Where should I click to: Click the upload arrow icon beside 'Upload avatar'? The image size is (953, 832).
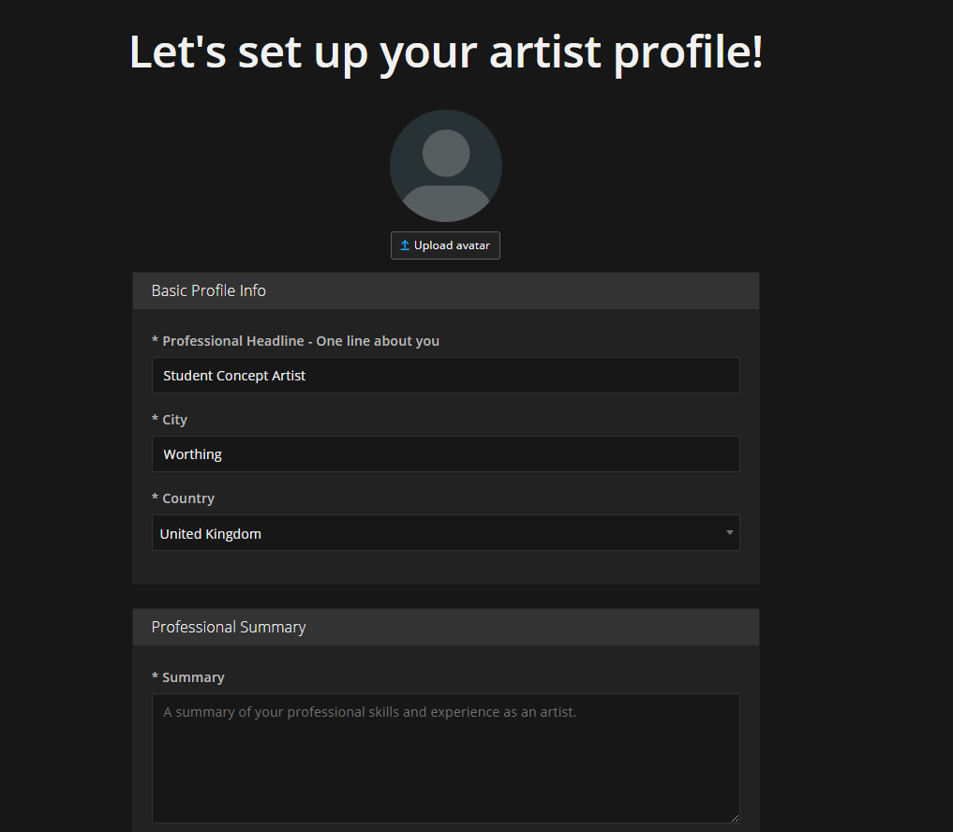[x=405, y=245]
